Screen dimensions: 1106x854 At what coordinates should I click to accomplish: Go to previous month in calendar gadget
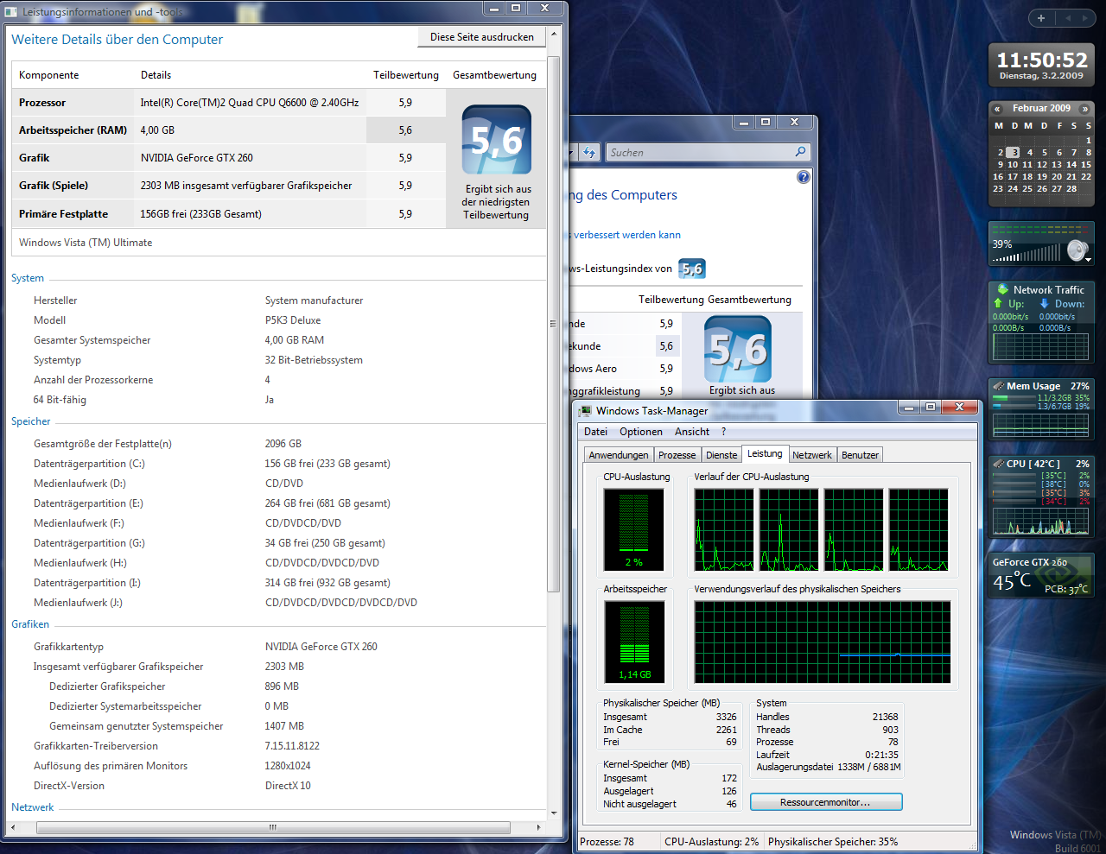(x=997, y=109)
